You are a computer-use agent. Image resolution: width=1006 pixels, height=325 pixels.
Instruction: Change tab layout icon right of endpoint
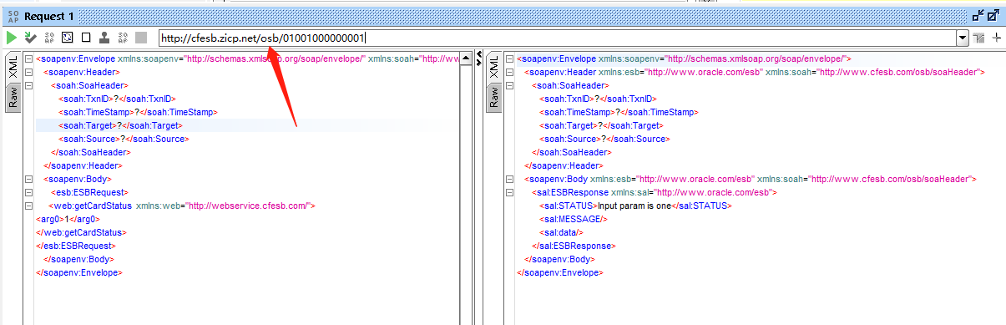point(979,38)
